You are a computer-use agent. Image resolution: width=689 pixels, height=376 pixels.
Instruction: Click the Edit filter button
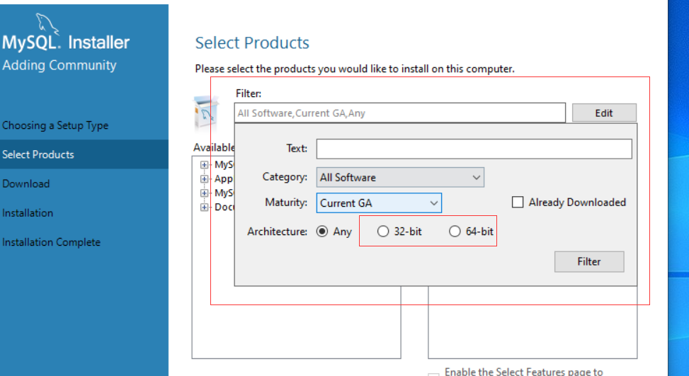[x=604, y=113]
